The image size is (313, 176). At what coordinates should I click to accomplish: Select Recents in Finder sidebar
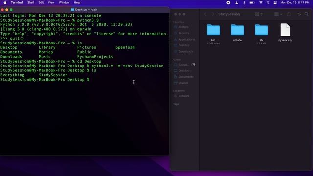183,33
